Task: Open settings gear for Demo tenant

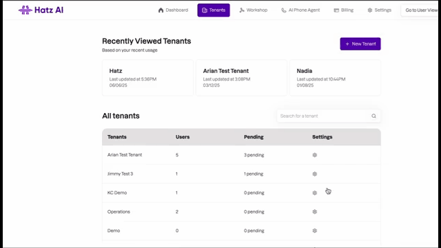Action: click(315, 231)
